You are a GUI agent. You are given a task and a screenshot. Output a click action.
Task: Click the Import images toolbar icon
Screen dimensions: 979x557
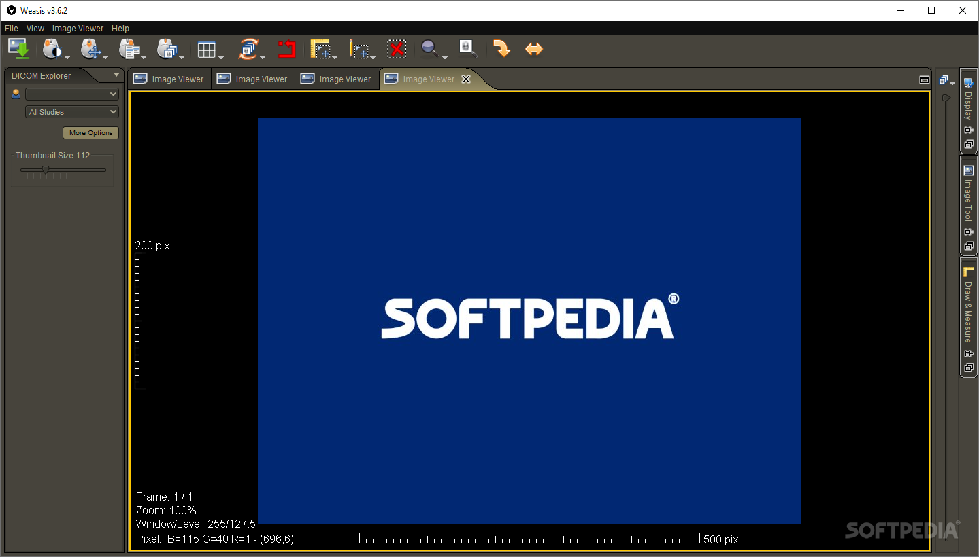click(19, 49)
